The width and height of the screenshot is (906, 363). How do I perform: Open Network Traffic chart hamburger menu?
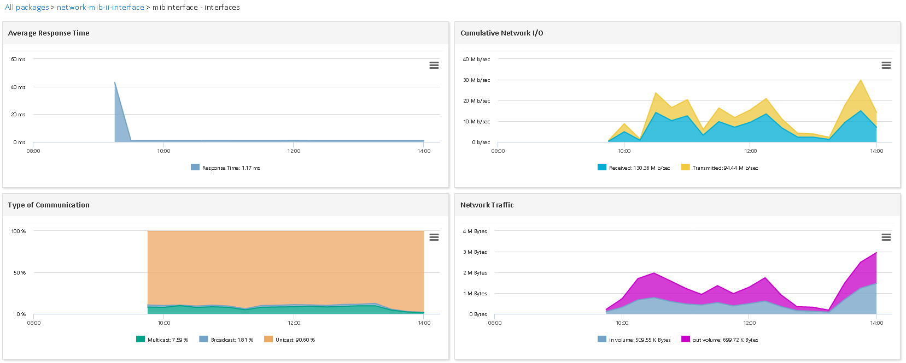click(x=886, y=237)
